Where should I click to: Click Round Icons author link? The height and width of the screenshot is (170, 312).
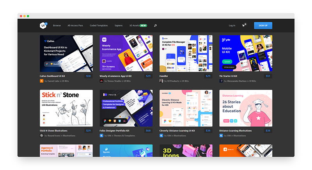(54, 136)
